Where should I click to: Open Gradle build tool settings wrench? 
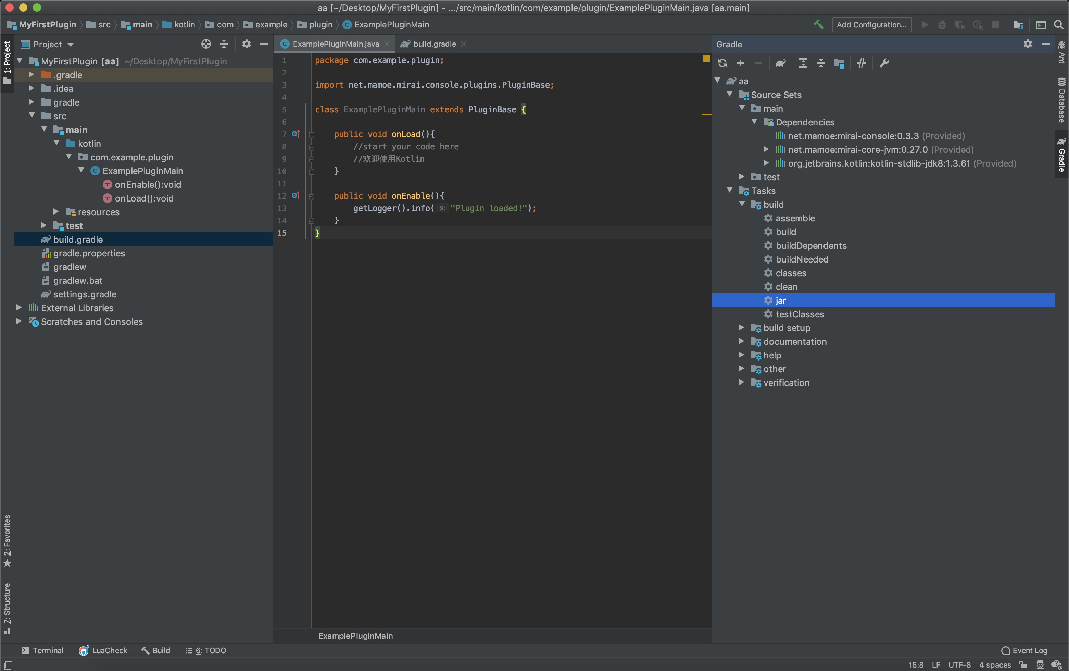point(884,63)
